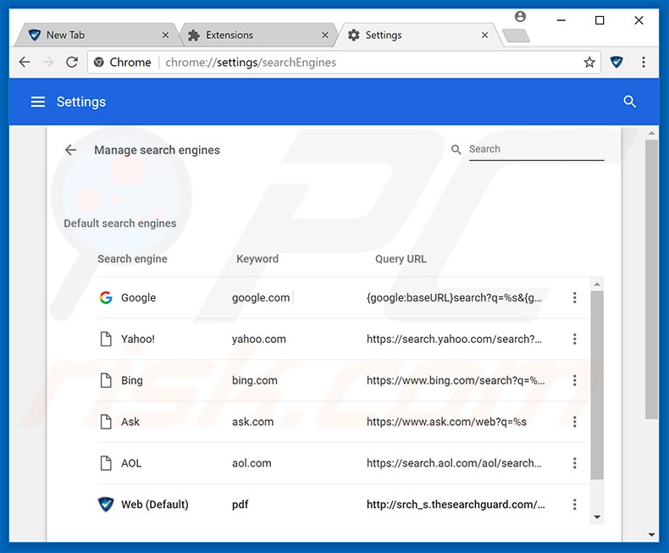Select the Web (Default) engine name
Screen dimensions: 669x553
154,505
